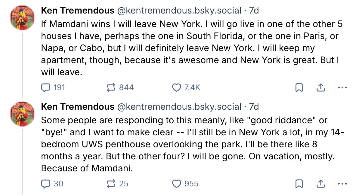Reply to the first post about leaving New York

(x=45, y=87)
